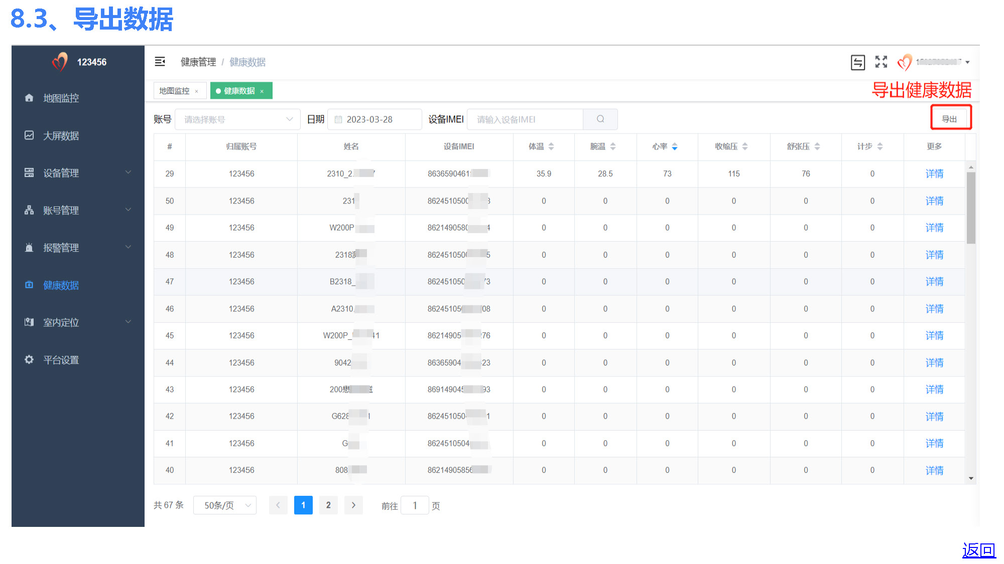Click the 返回 link
Viewport: 1004px width, 564px height.
[x=979, y=550]
